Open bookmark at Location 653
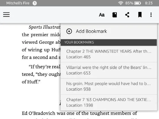159x119 pixels. pyautogui.click(x=109, y=70)
